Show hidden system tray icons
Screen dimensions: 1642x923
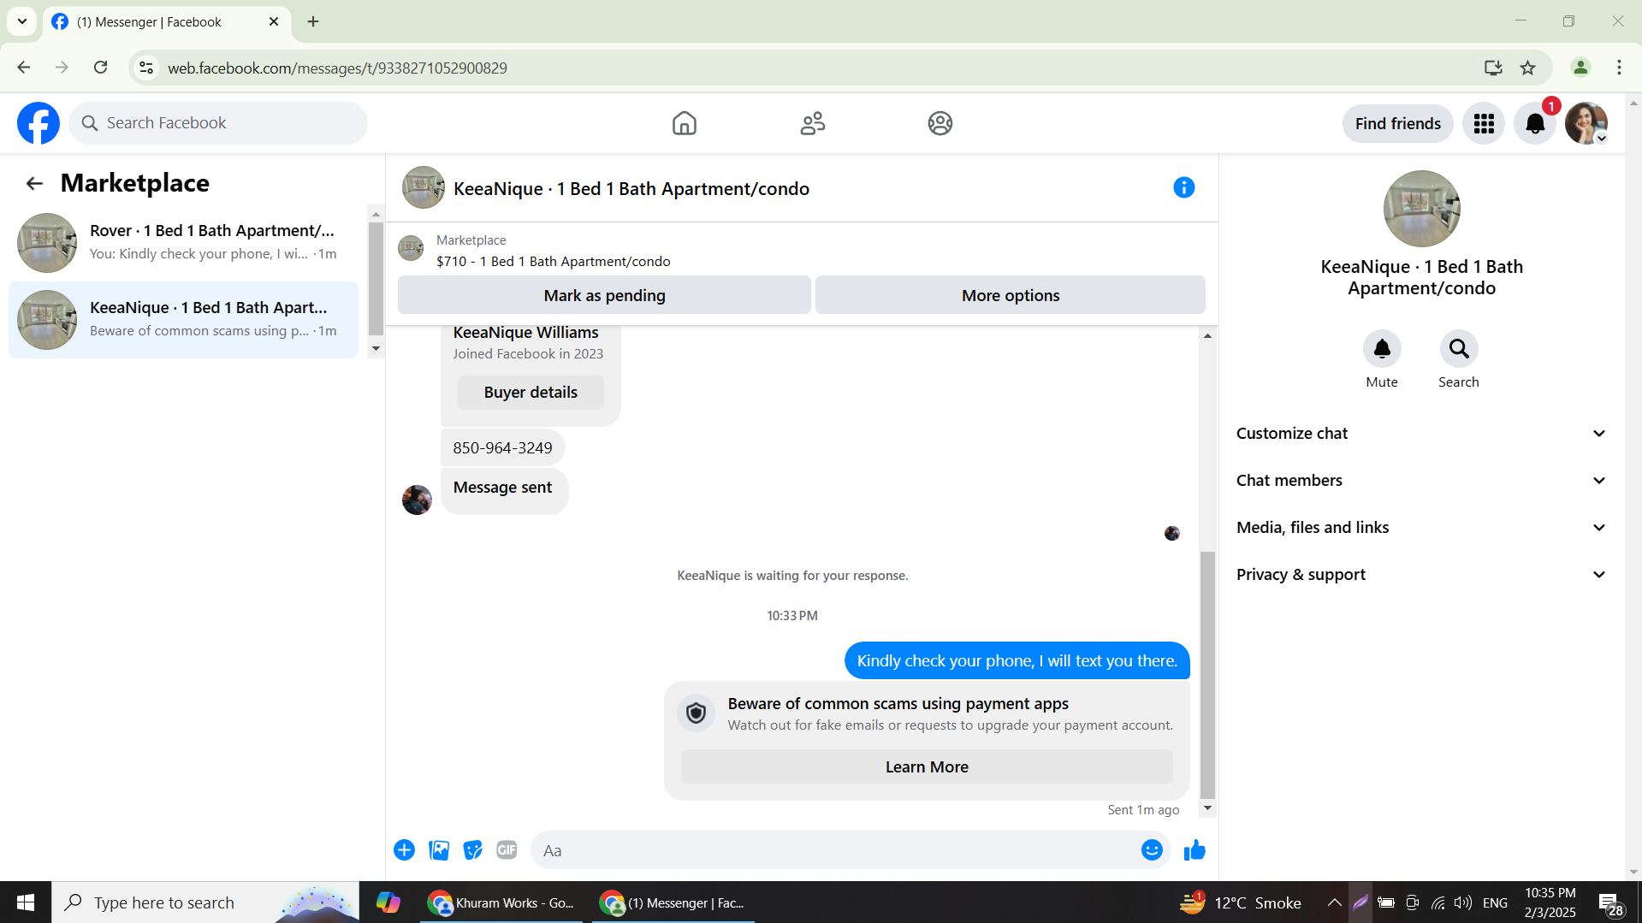pyautogui.click(x=1334, y=902)
